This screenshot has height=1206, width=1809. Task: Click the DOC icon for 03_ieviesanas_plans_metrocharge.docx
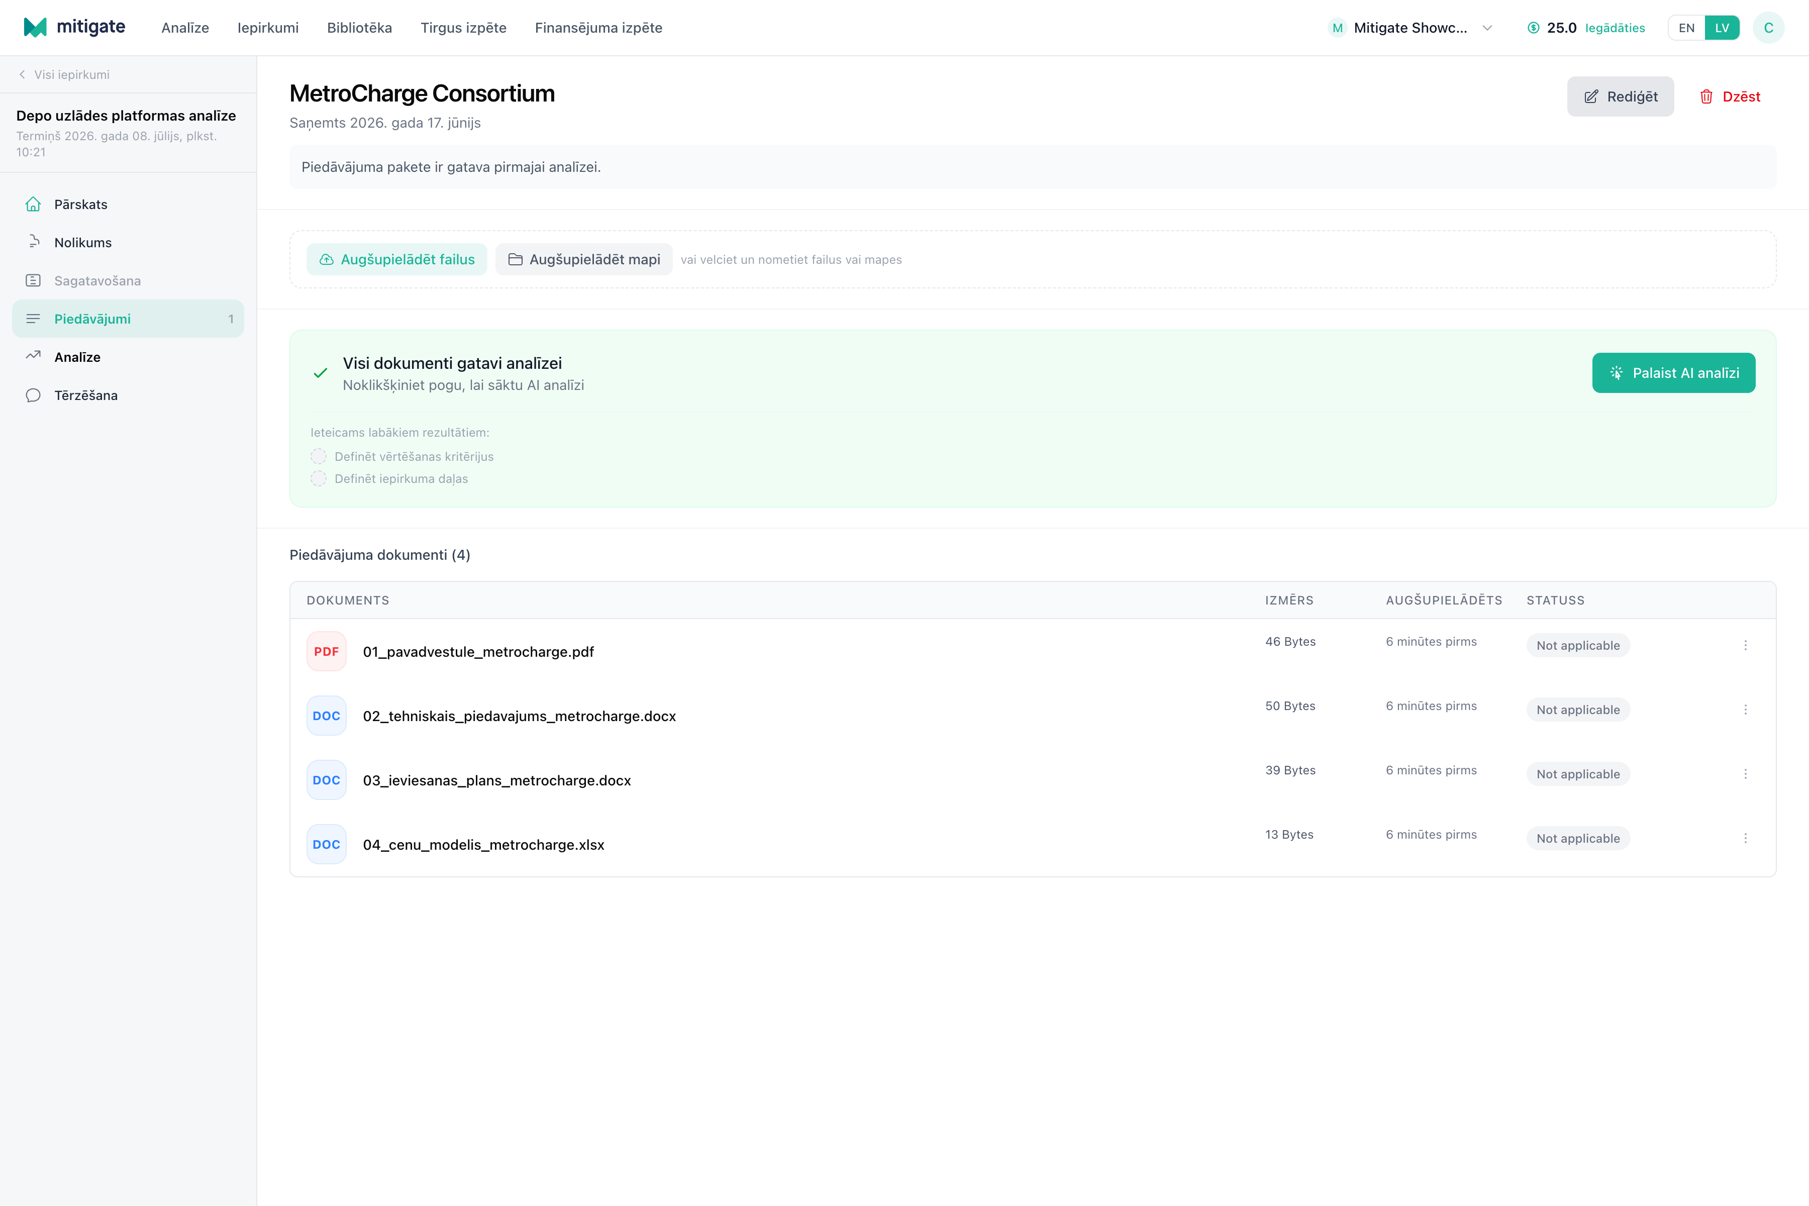click(x=326, y=780)
